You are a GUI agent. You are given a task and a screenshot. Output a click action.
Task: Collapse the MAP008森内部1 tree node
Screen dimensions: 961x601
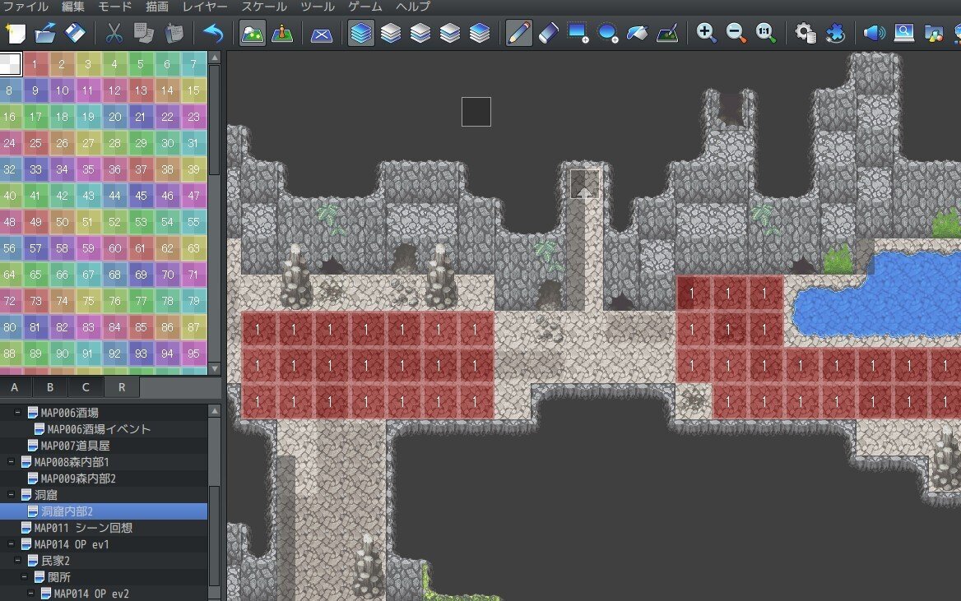pyautogui.click(x=11, y=462)
